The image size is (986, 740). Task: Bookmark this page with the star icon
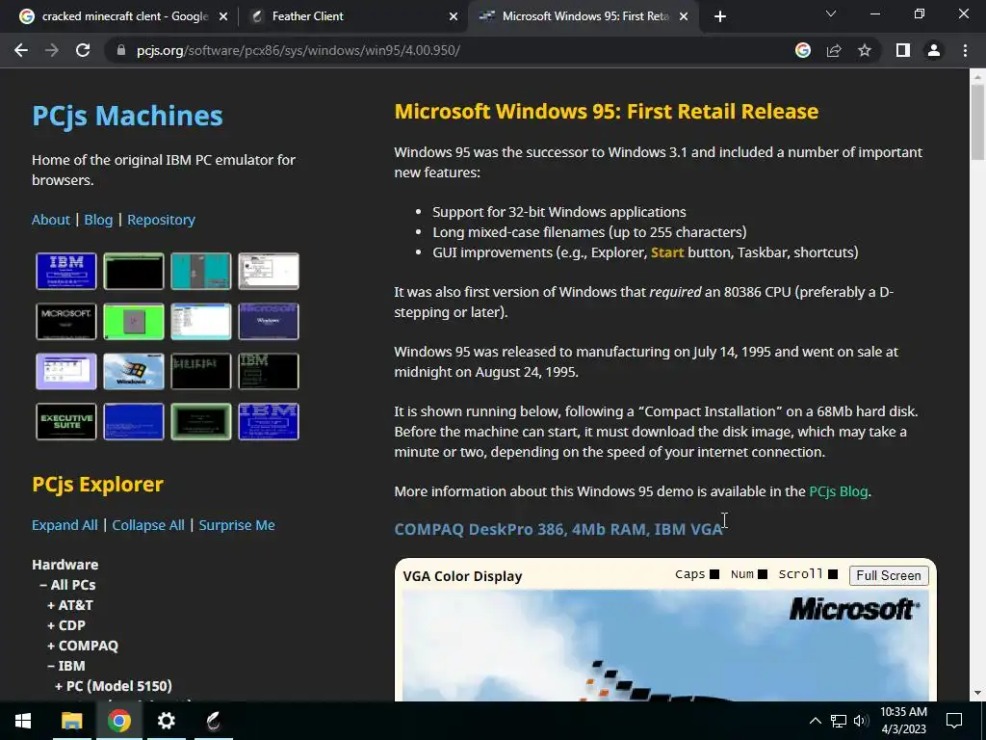865,50
